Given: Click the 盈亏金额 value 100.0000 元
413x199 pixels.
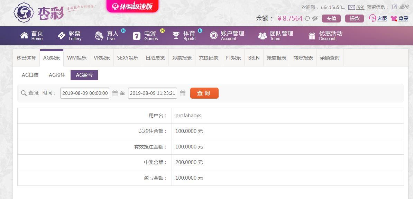Looking at the screenshot, I should [x=189, y=178].
